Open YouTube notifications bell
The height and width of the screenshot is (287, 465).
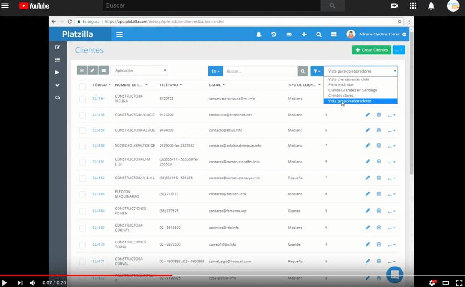[x=431, y=5]
